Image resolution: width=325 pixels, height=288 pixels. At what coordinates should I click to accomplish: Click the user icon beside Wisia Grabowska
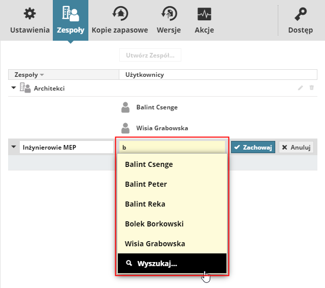click(x=126, y=128)
